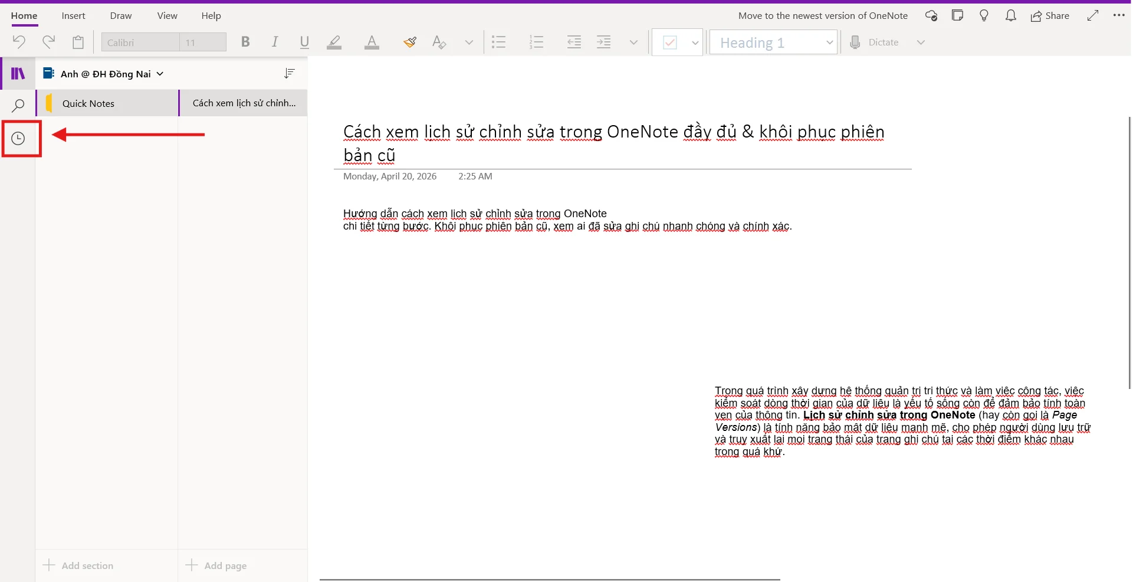Select the Format Painter brush
1133x582 pixels.
click(x=410, y=42)
